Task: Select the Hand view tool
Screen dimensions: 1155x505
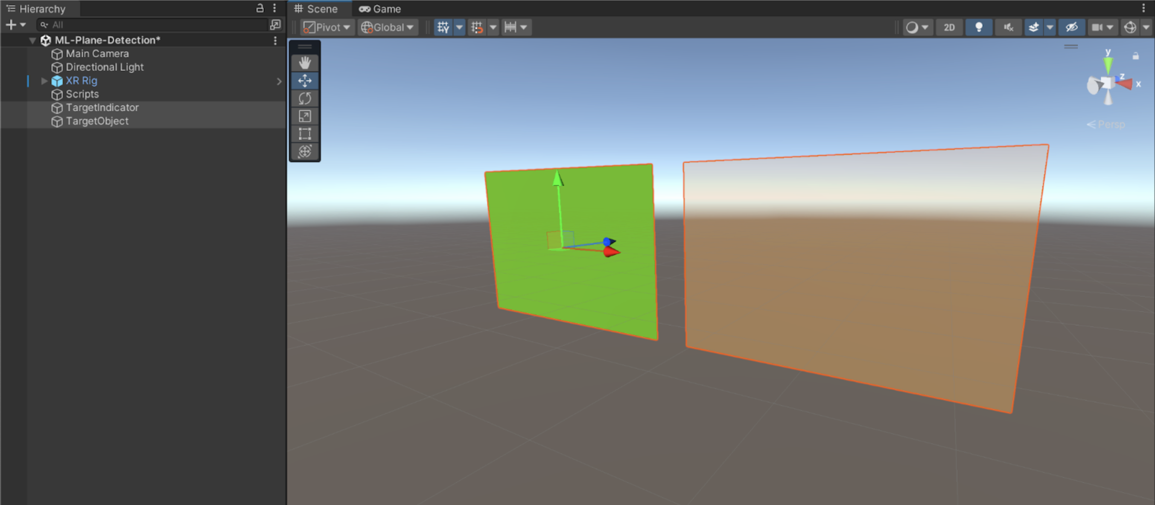Action: point(305,63)
